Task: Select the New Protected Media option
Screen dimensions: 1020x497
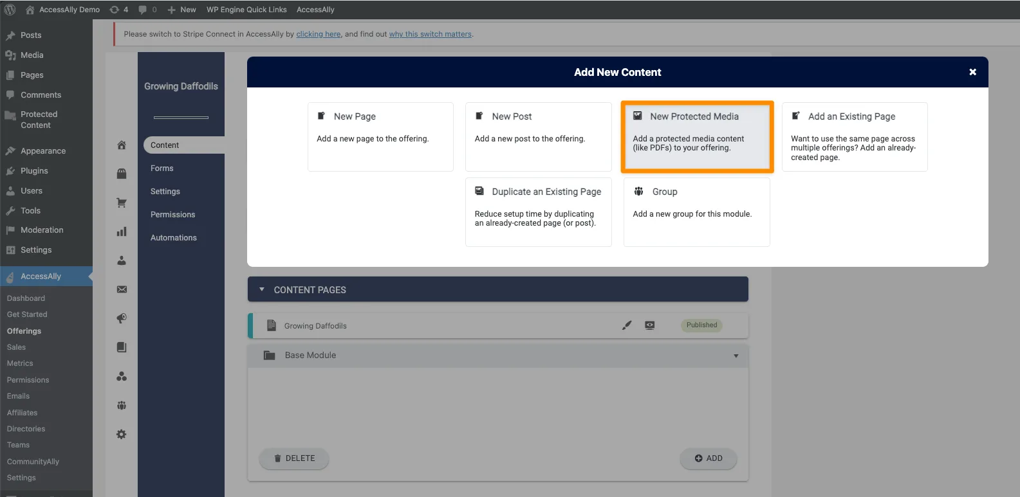Action: click(697, 136)
